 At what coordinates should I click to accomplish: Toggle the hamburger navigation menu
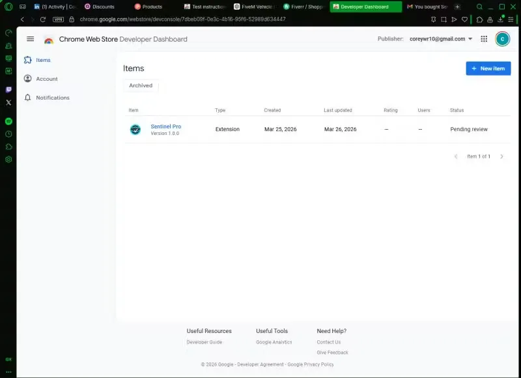pyautogui.click(x=30, y=39)
